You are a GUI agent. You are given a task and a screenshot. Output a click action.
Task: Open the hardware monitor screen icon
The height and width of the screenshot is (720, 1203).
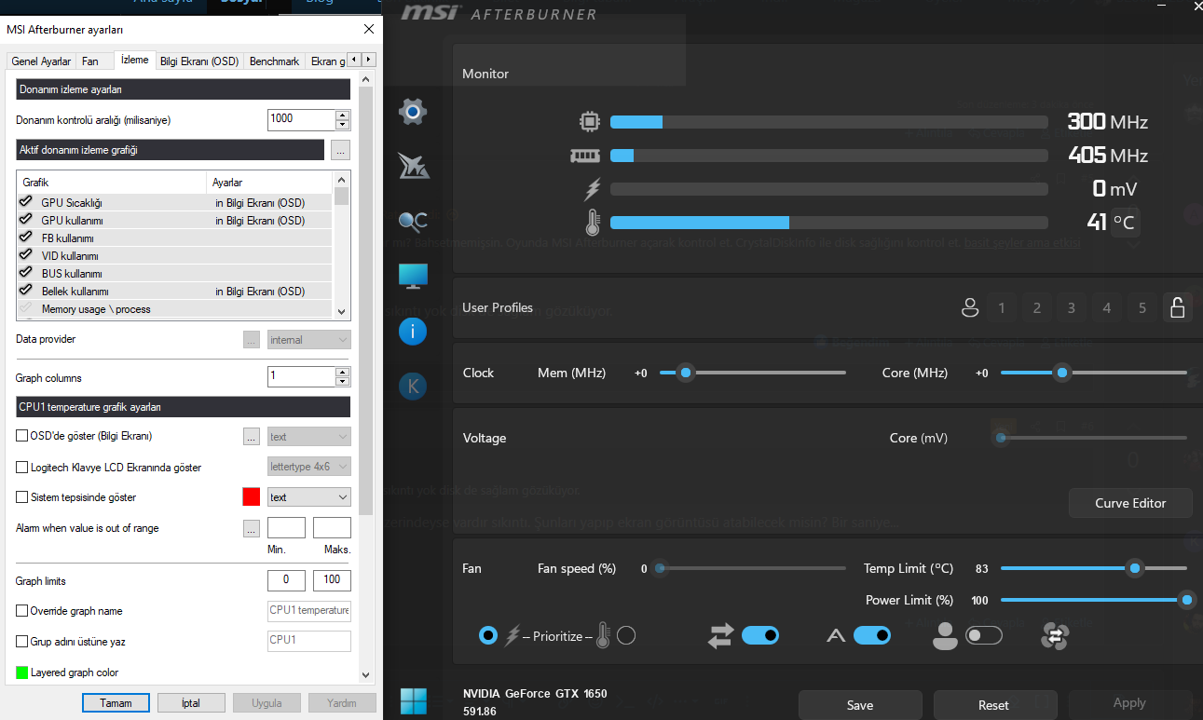(413, 276)
